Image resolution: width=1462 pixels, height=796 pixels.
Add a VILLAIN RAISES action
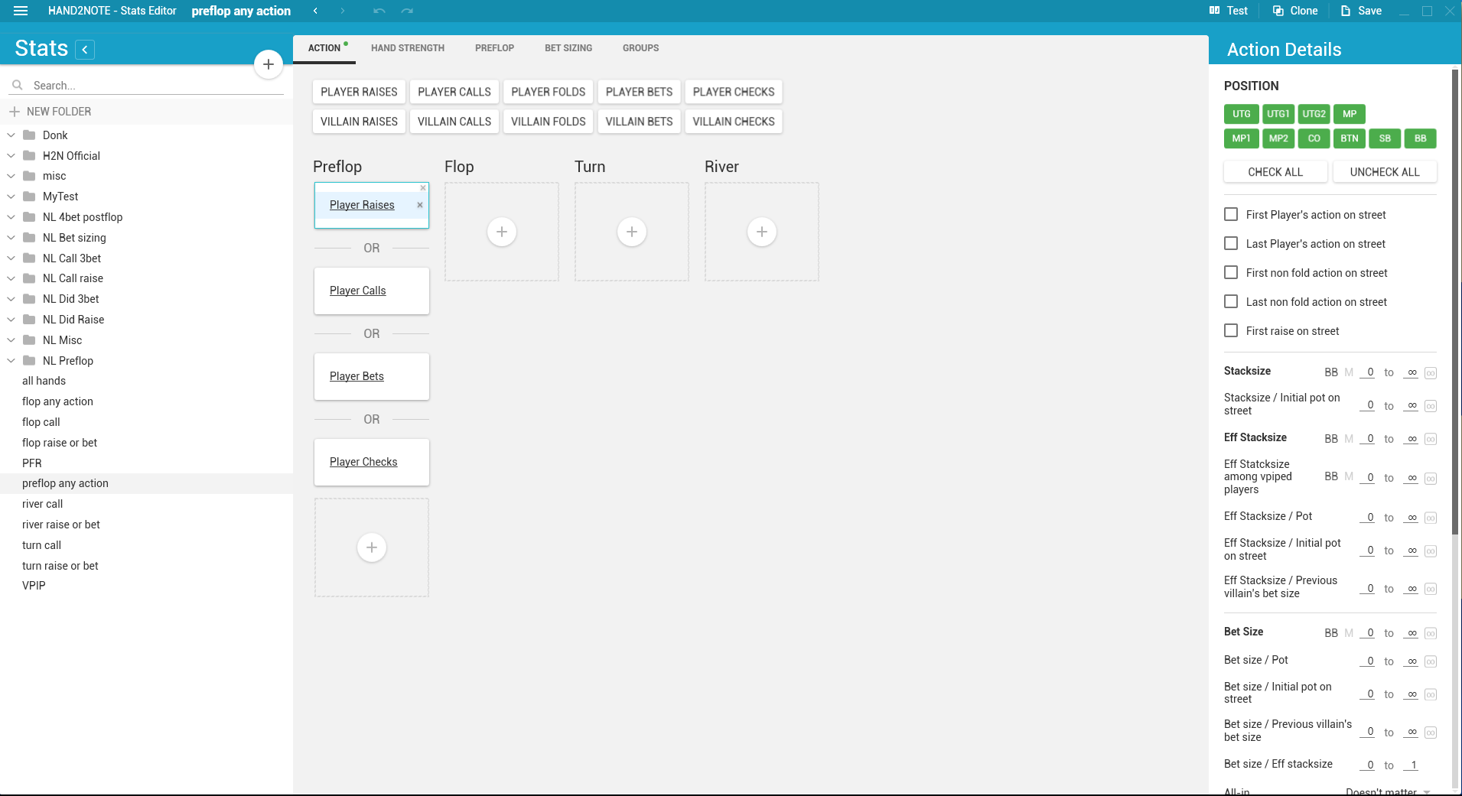(359, 122)
